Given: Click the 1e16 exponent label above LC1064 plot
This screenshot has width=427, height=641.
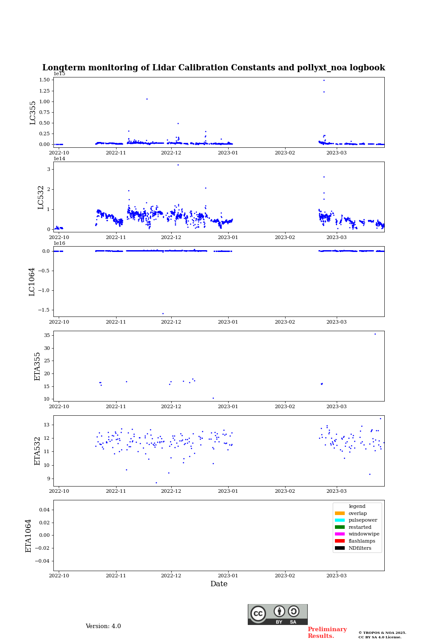Looking at the screenshot, I should 60,243.
